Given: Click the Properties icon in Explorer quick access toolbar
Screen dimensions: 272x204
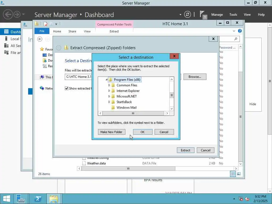Looking at the screenshot, I should (45, 24).
